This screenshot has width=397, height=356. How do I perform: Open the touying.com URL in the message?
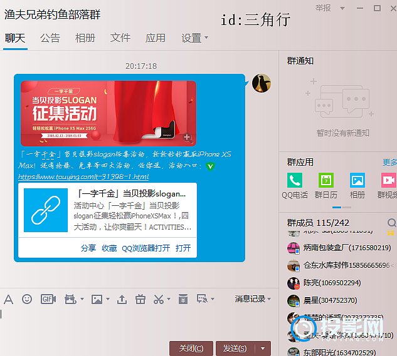[x=83, y=176]
